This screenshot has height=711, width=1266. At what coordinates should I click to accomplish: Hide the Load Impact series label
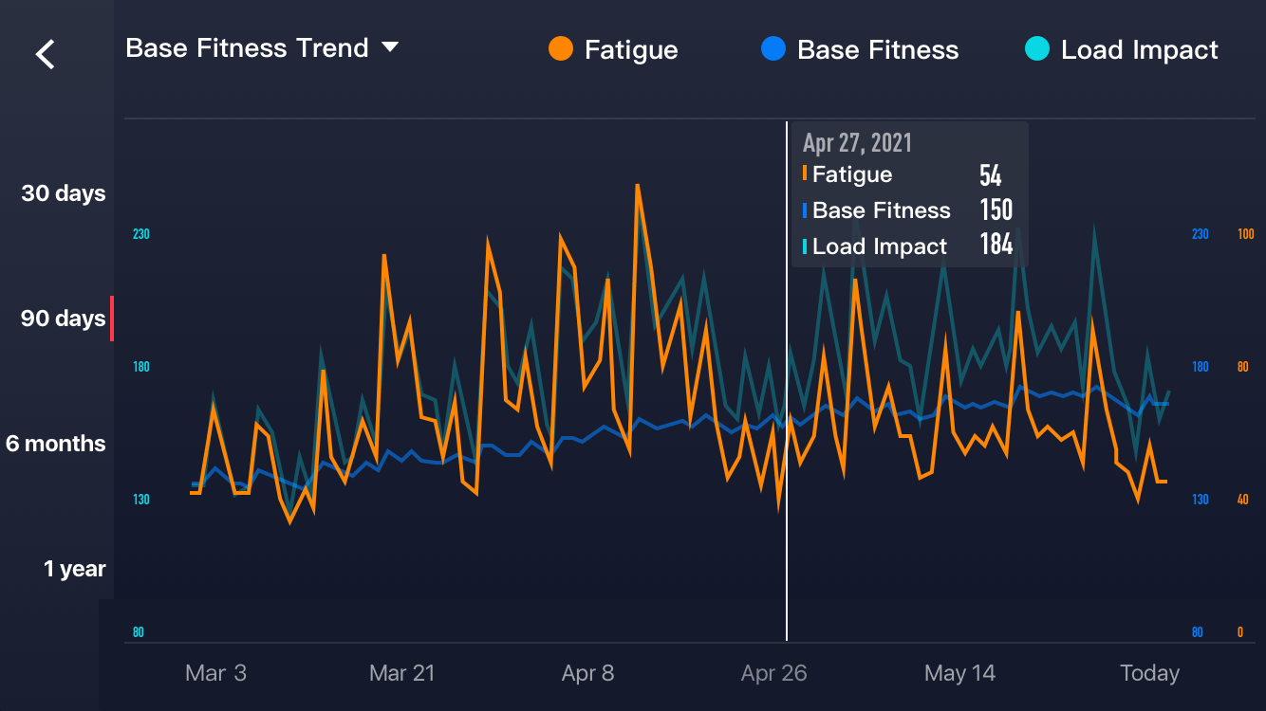click(x=1140, y=50)
